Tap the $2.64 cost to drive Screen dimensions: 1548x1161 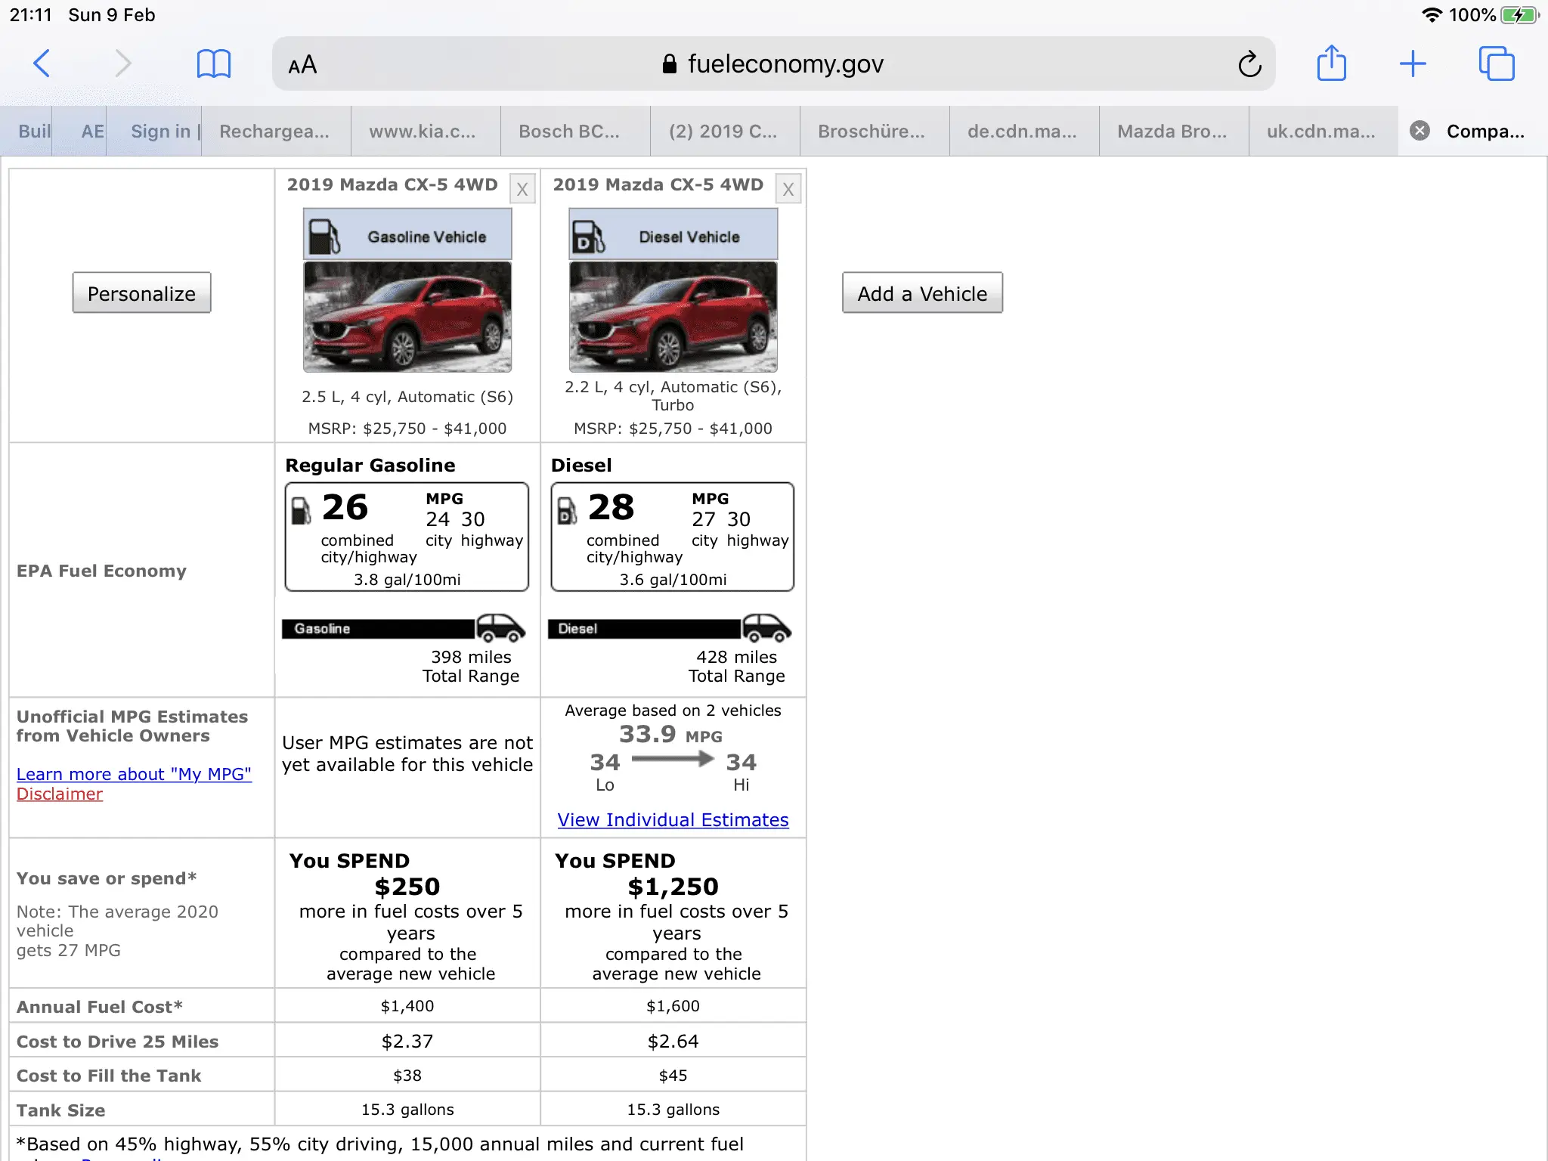(673, 1042)
